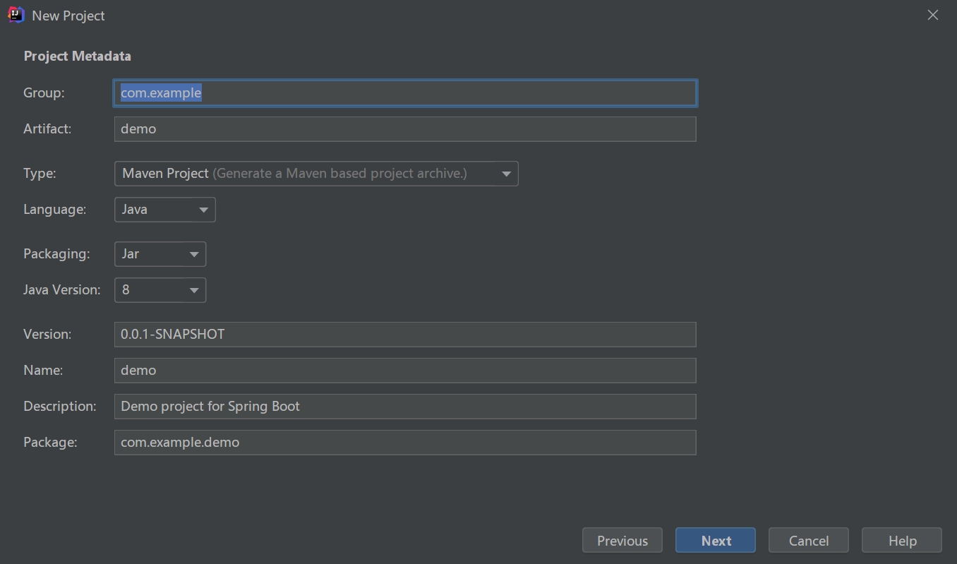Click the IntelliJ IDEA logo icon
The width and height of the screenshot is (957, 564).
click(x=16, y=15)
